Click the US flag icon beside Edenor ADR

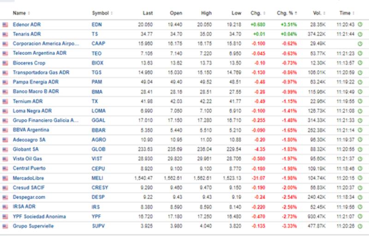pos(6,24)
